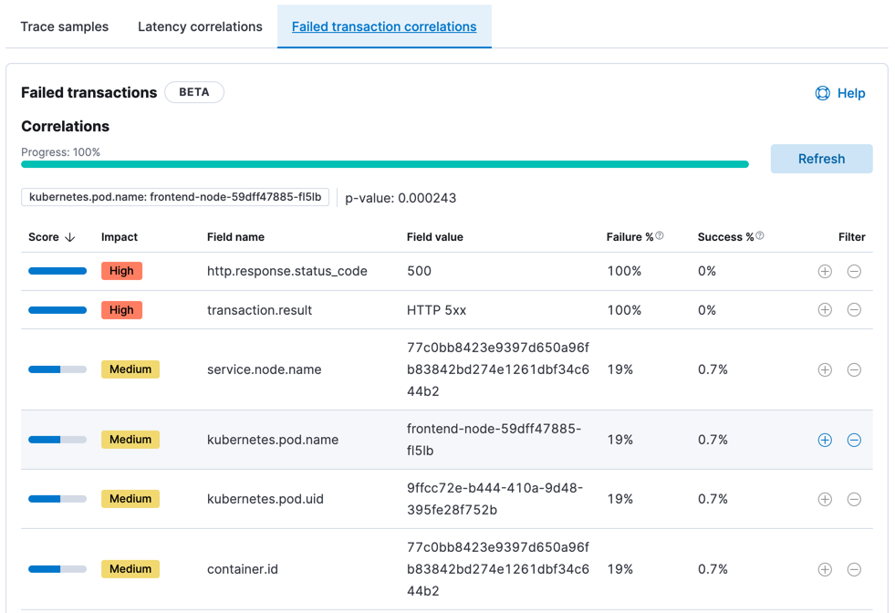Add filter for container.id row
895x613 pixels.
click(x=825, y=569)
